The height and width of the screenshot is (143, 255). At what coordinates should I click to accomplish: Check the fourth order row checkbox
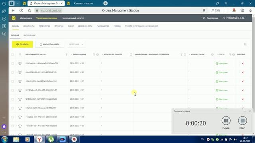click(12, 90)
